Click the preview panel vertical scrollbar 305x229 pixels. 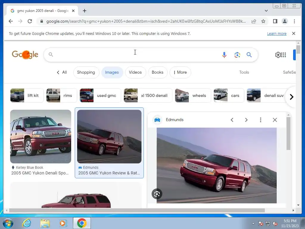[x=288, y=133]
